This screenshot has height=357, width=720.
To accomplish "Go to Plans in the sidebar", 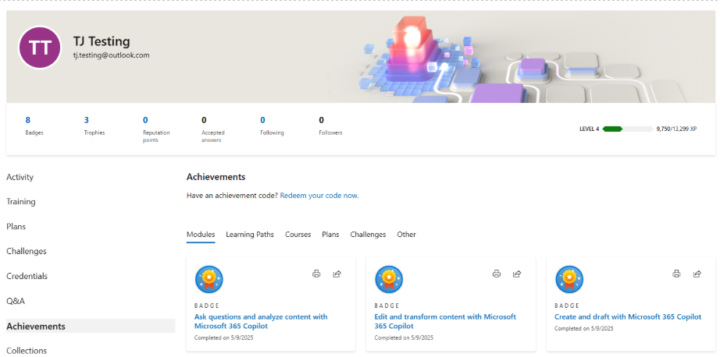I will [16, 226].
